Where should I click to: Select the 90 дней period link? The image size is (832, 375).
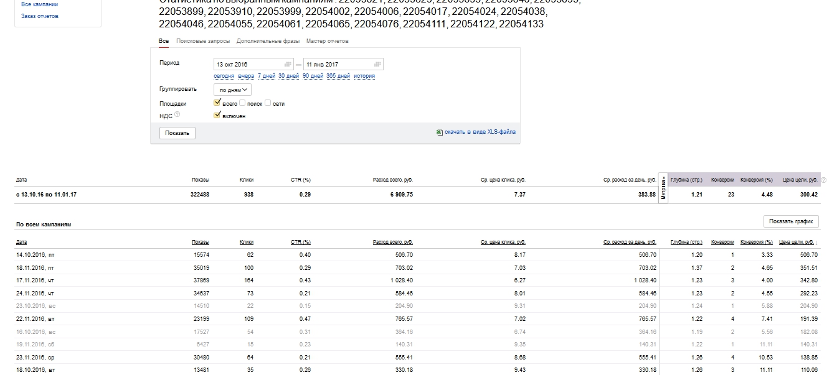click(313, 76)
